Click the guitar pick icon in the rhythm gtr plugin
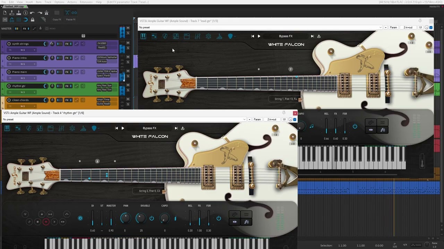The image size is (444, 249). (29, 128)
